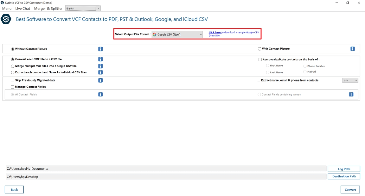Click the SysInfo logo icon beside heading
The image size is (365, 196).
click(x=6, y=19)
